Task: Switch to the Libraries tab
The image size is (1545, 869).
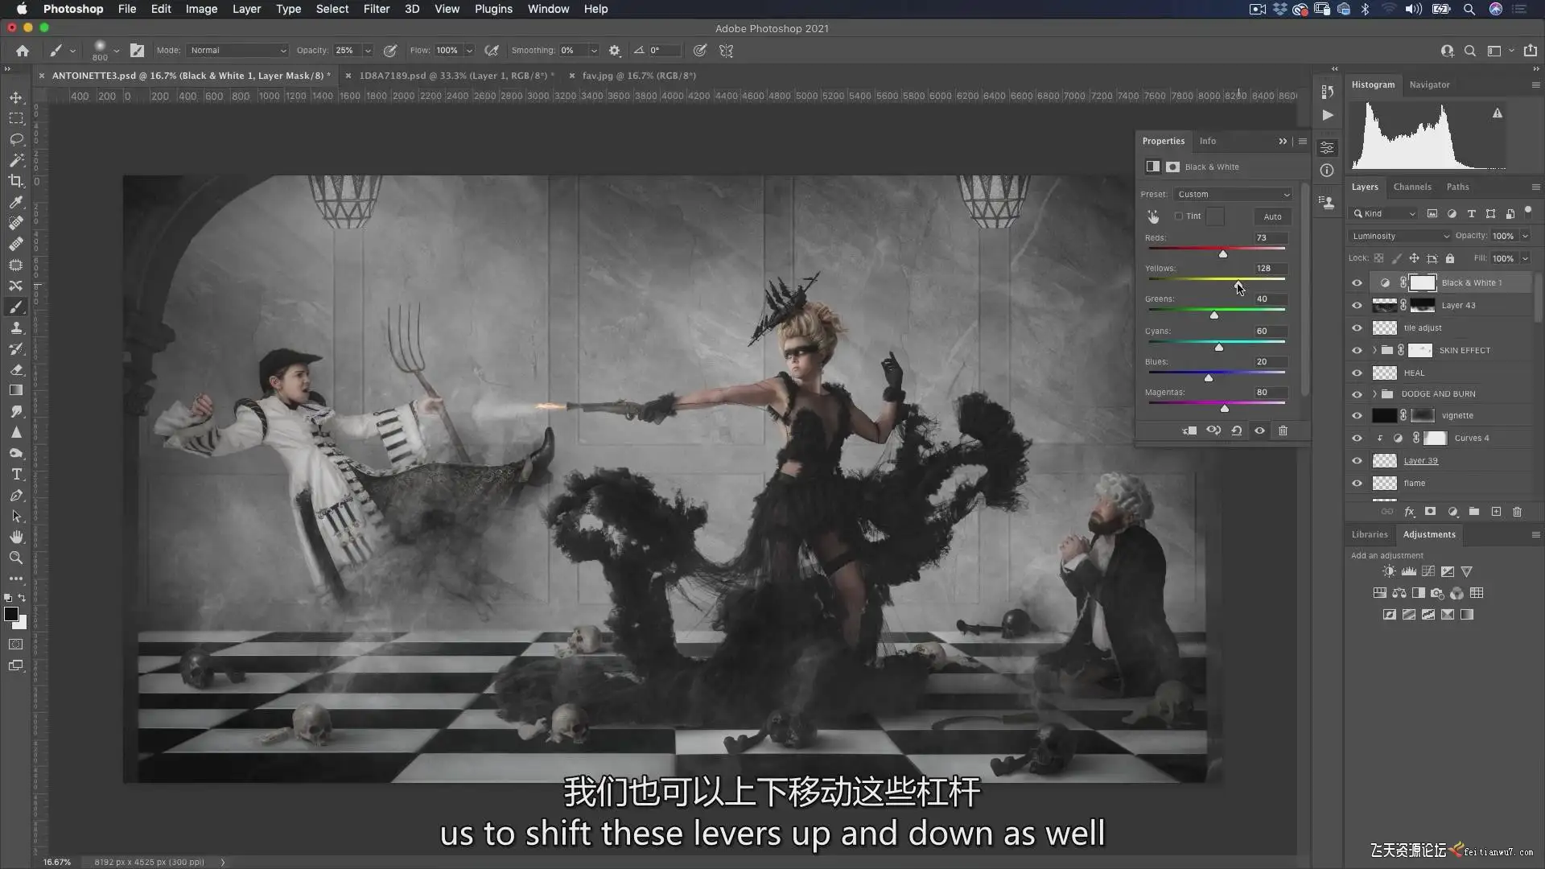Action: pos(1370,534)
